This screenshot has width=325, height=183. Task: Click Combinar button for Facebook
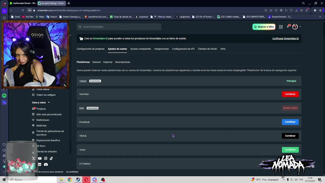click(290, 122)
